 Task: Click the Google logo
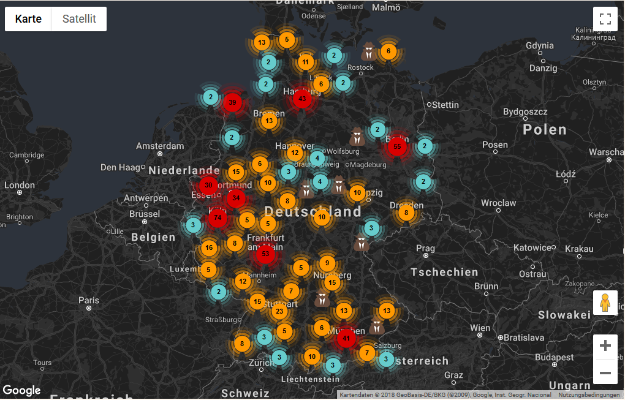pos(21,390)
